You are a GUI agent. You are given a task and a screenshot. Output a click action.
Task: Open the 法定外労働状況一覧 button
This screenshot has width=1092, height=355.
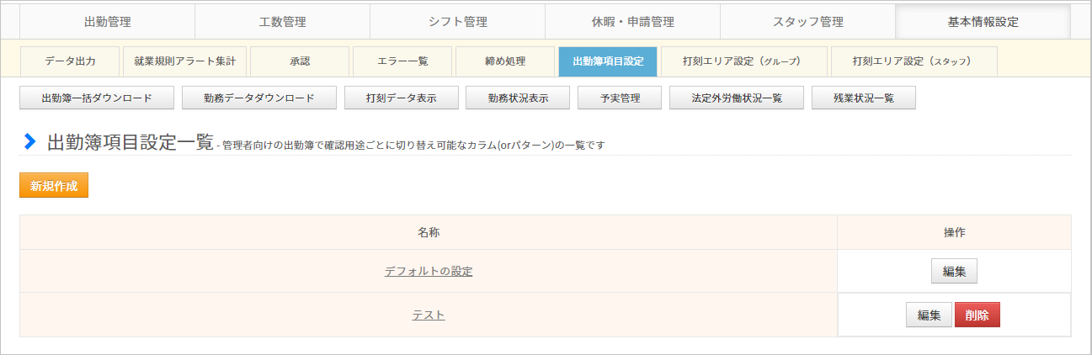tap(737, 98)
